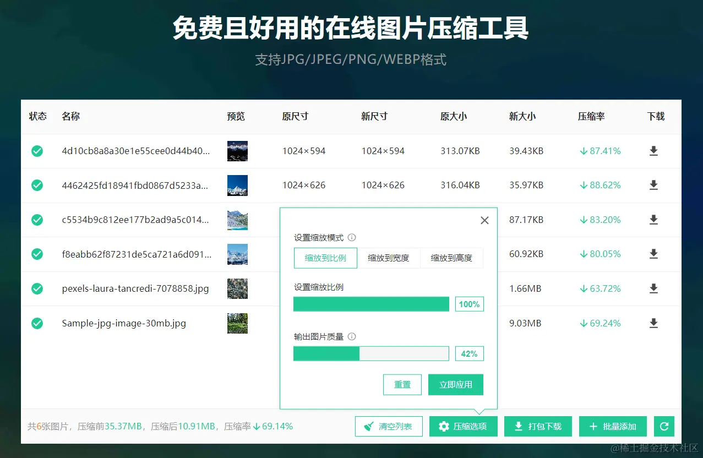This screenshot has height=458, width=703.
Task: Click the 100% scale ratio input
Action: tap(469, 304)
